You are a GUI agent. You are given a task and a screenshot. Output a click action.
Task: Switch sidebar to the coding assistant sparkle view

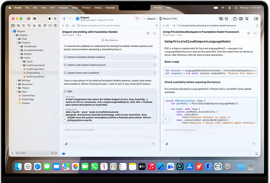pos(35,19)
